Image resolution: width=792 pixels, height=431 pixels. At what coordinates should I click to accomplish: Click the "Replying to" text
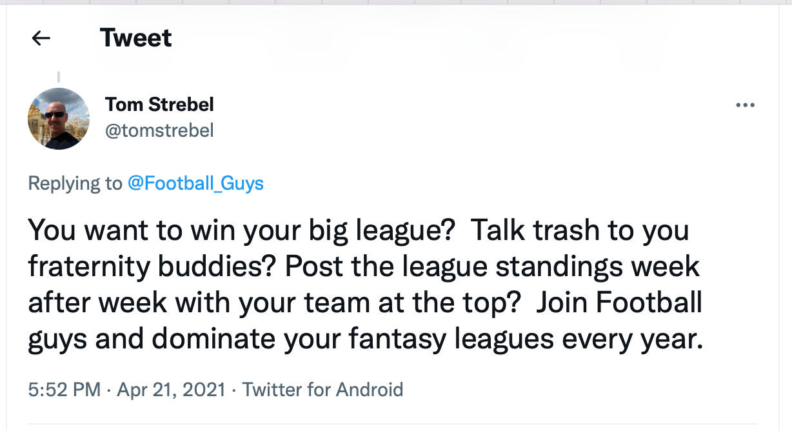tap(75, 183)
